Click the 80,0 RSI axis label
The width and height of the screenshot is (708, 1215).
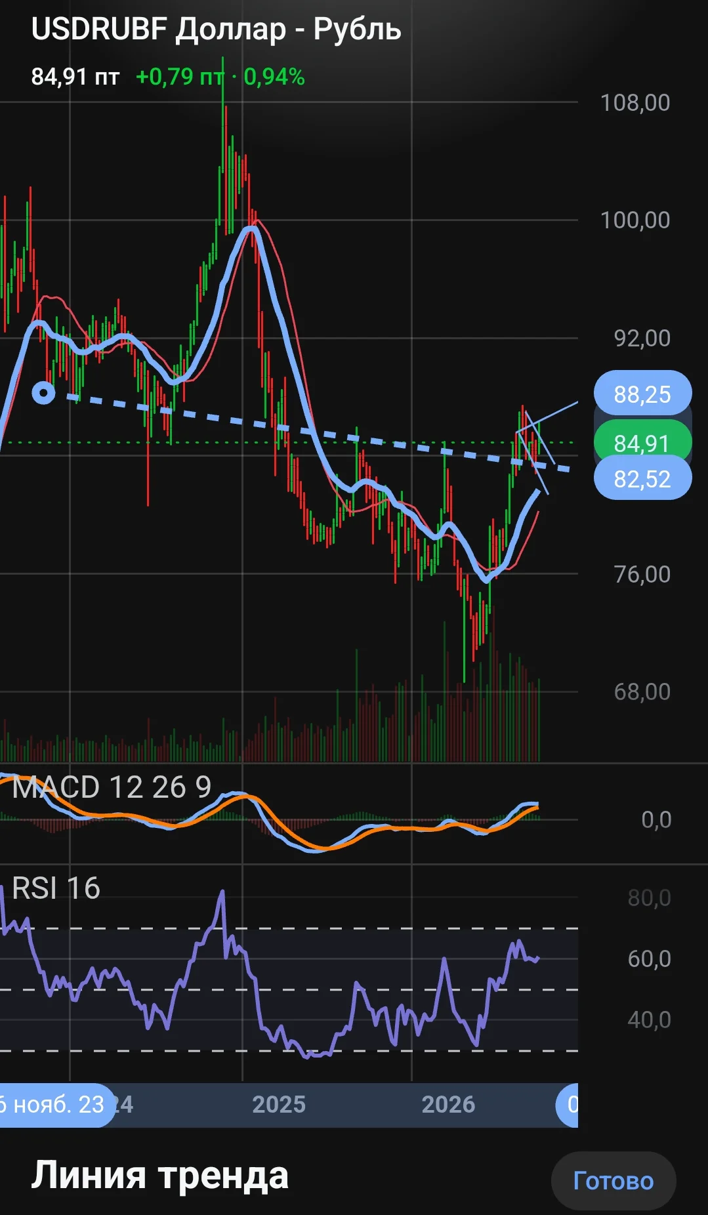(649, 897)
